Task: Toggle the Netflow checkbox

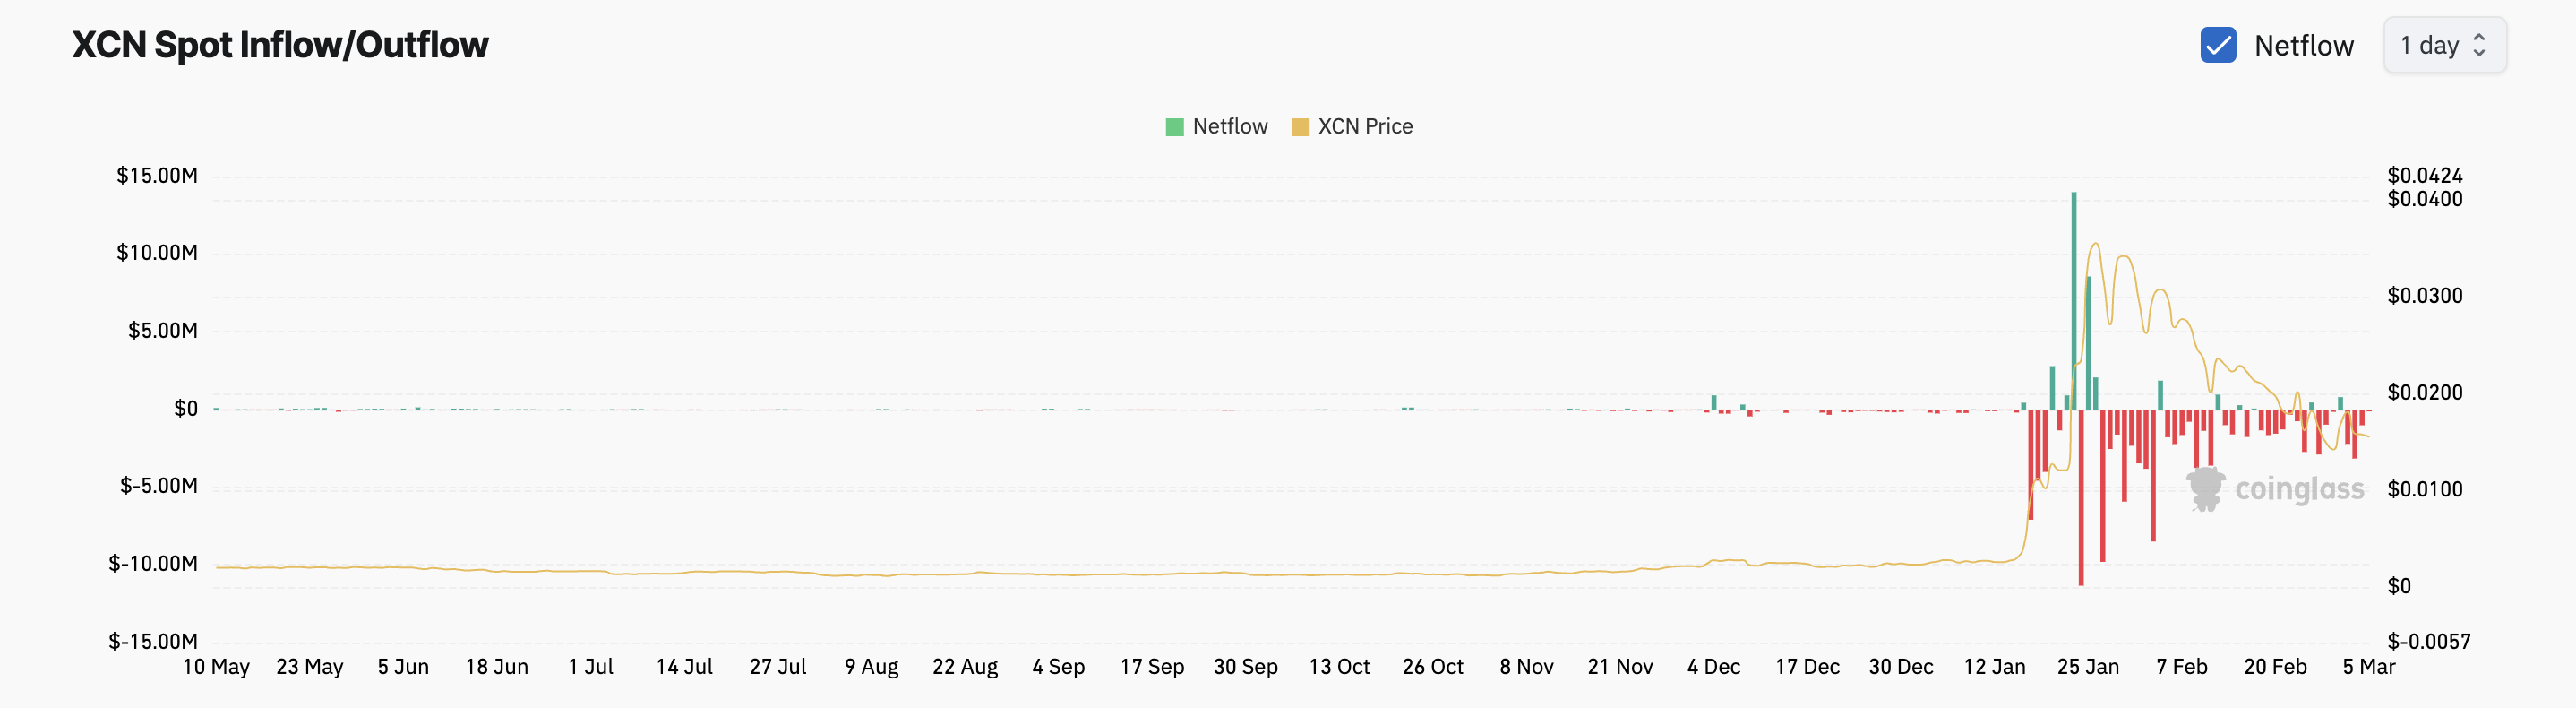Action: click(2218, 45)
